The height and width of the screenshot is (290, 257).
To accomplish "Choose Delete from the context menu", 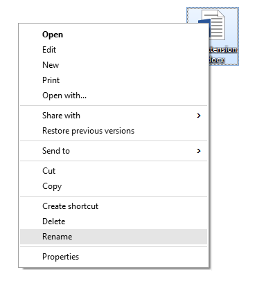I will 114,221.
